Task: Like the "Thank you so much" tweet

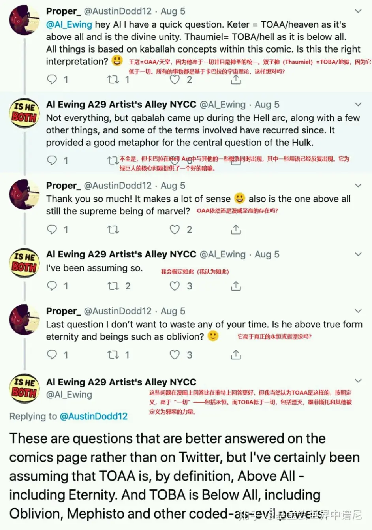Action: [175, 229]
